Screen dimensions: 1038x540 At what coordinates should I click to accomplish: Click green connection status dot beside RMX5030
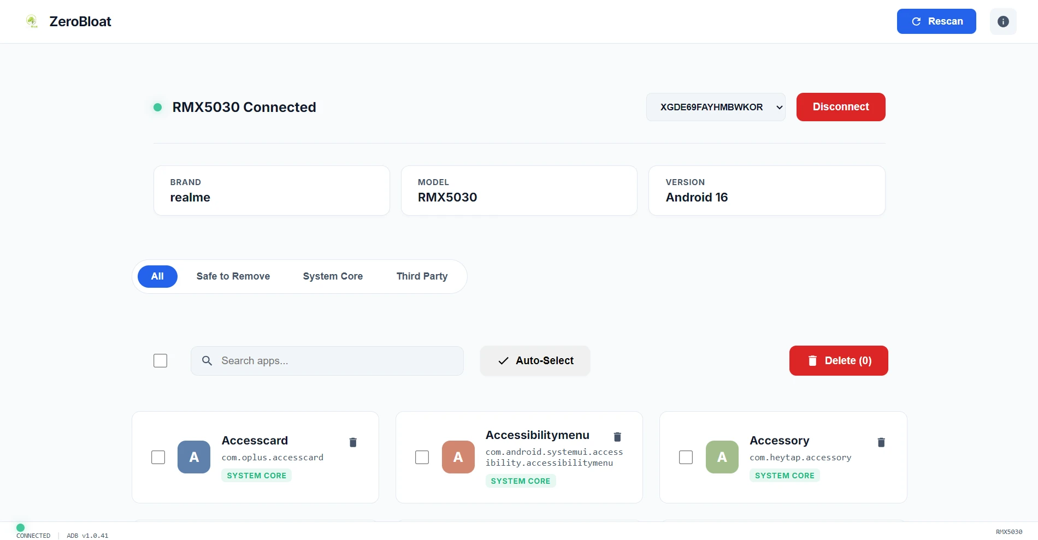click(x=157, y=108)
